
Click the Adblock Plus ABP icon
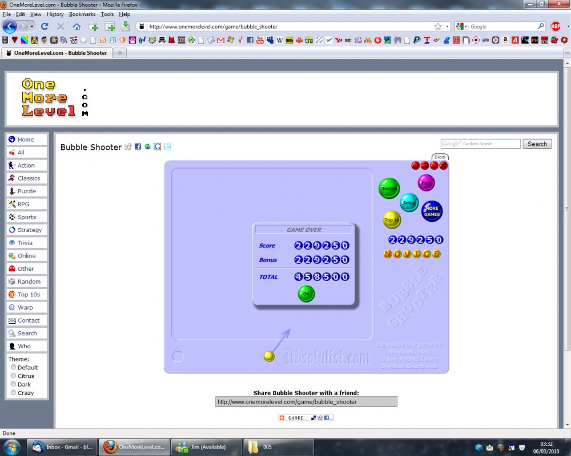[x=556, y=26]
